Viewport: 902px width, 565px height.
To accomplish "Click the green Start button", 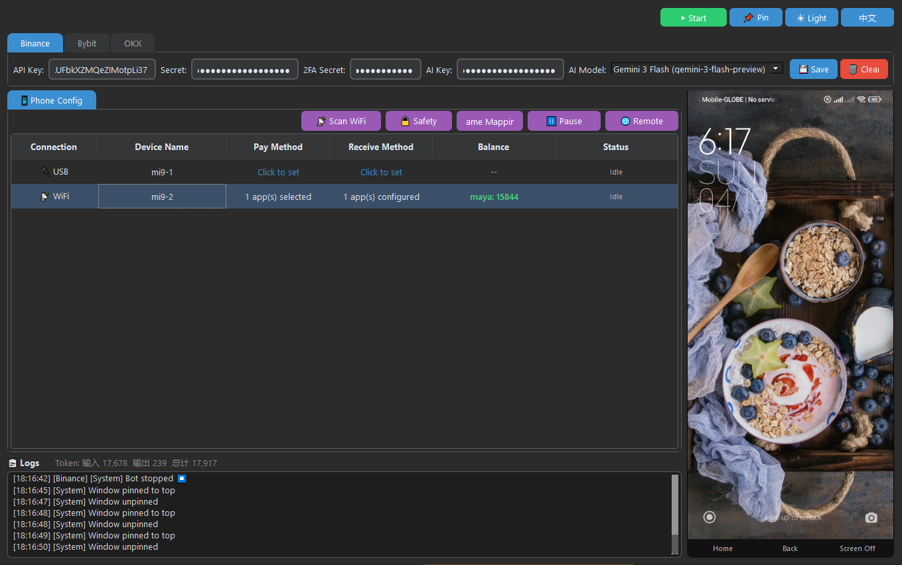I will (693, 18).
